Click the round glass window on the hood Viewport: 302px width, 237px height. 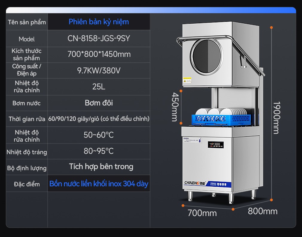point(207,56)
